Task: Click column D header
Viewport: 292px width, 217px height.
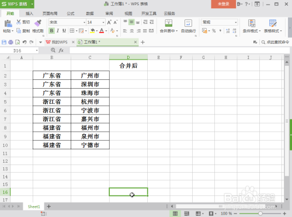Action: point(128,57)
